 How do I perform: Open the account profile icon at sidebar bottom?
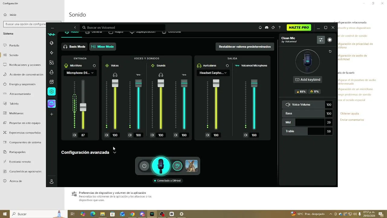click(51, 182)
